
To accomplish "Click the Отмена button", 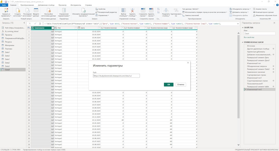I will click(181, 84).
